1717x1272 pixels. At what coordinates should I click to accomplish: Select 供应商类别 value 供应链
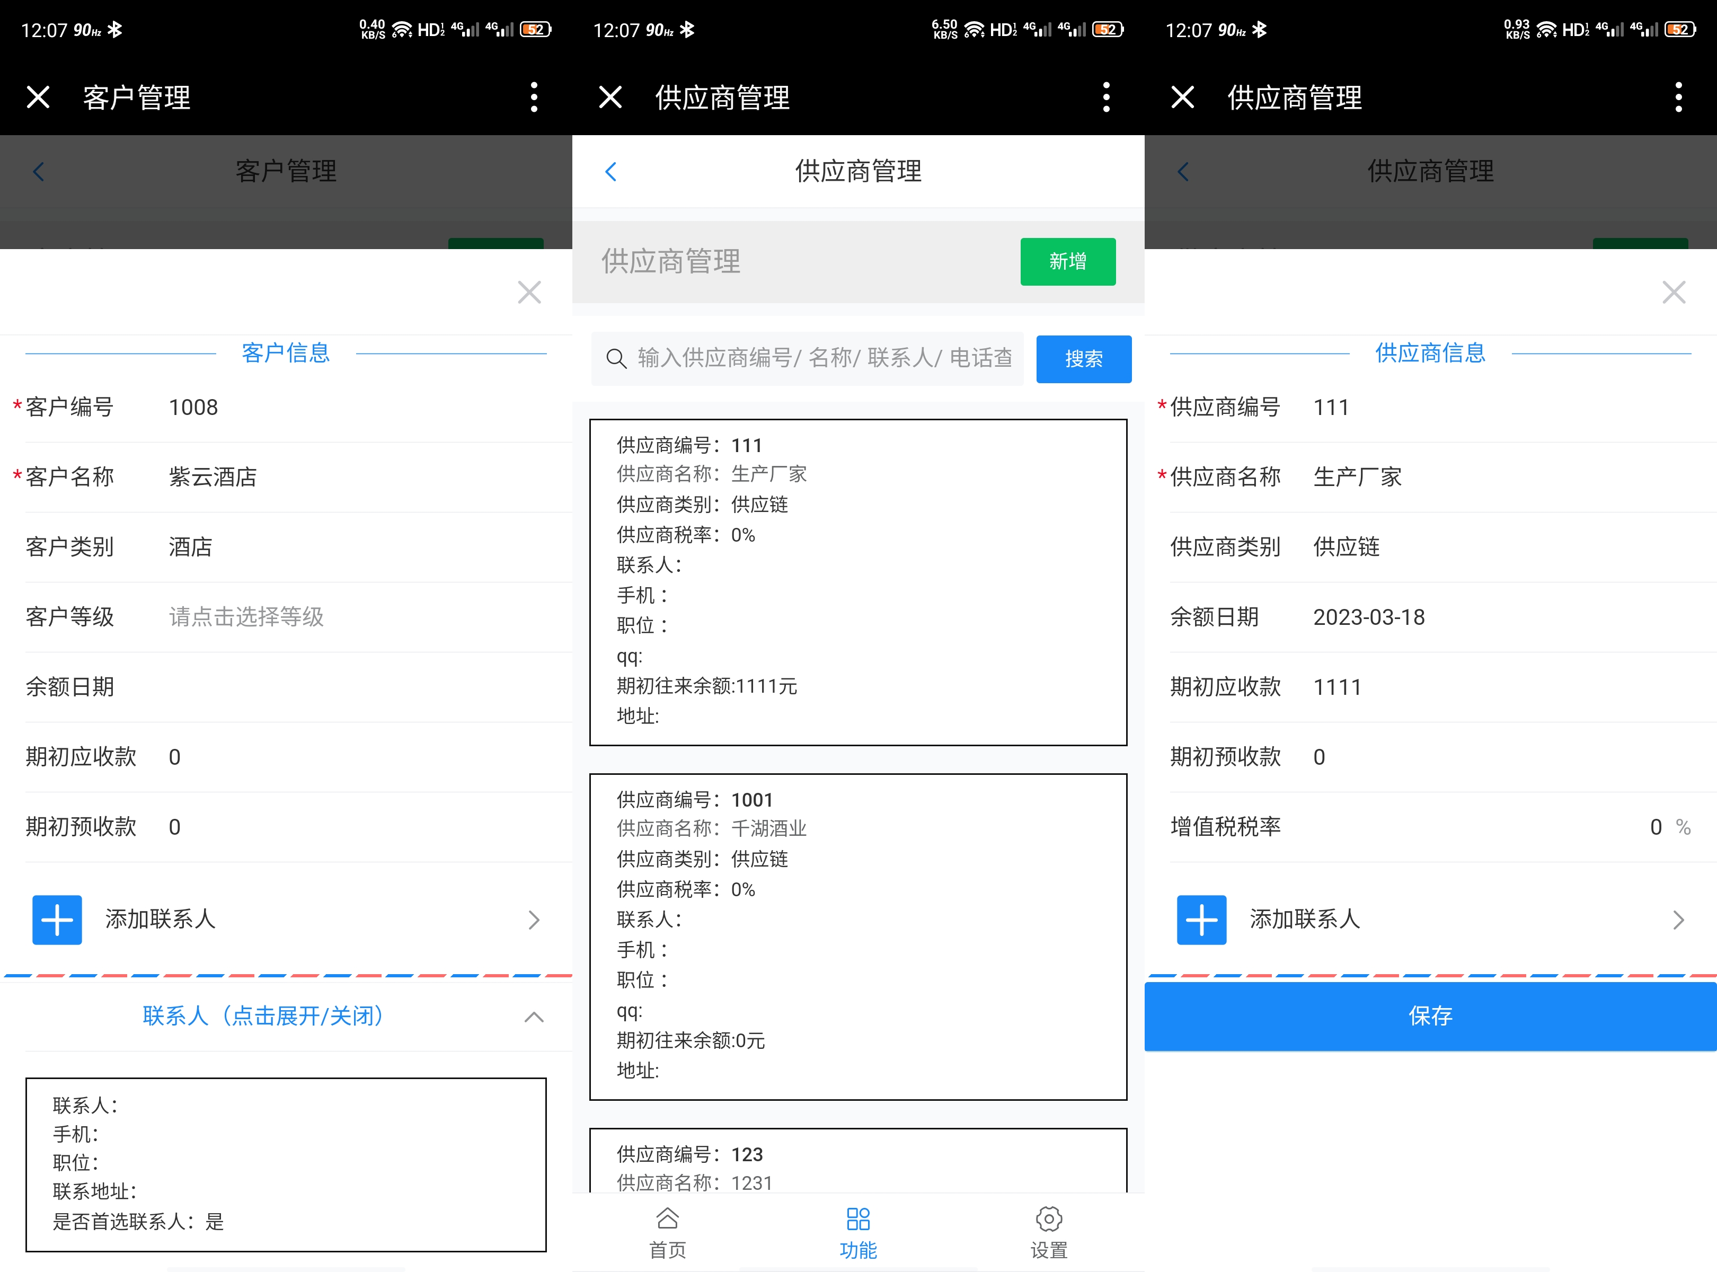tap(1347, 547)
